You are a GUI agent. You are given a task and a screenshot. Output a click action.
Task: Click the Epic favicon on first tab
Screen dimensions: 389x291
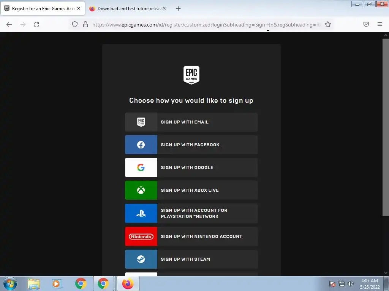pyautogui.click(x=7, y=8)
